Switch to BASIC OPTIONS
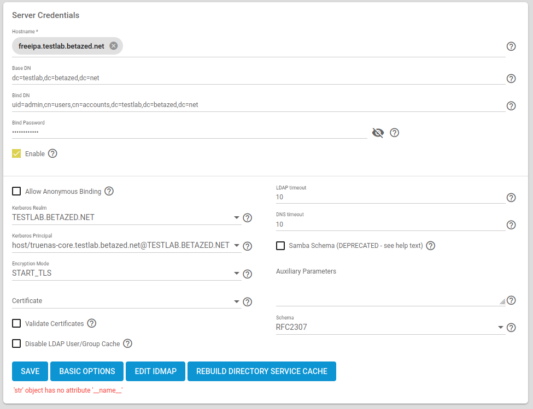Viewport: 533px width, 409px height. (x=87, y=371)
